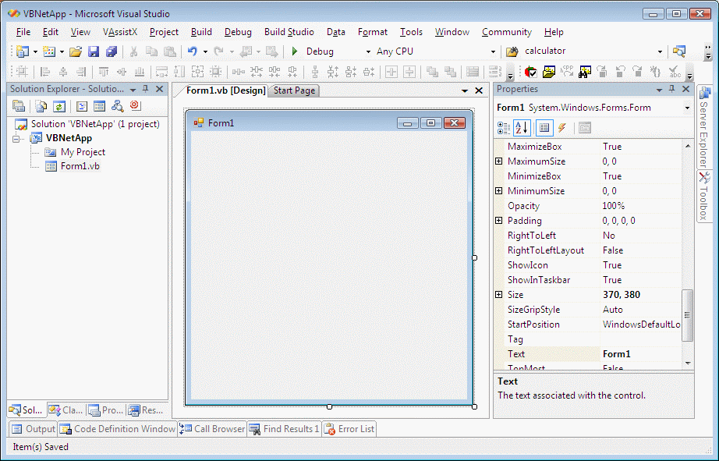Select Form1.vb in Solution Explorer
This screenshot has width=719, height=461.
point(80,166)
